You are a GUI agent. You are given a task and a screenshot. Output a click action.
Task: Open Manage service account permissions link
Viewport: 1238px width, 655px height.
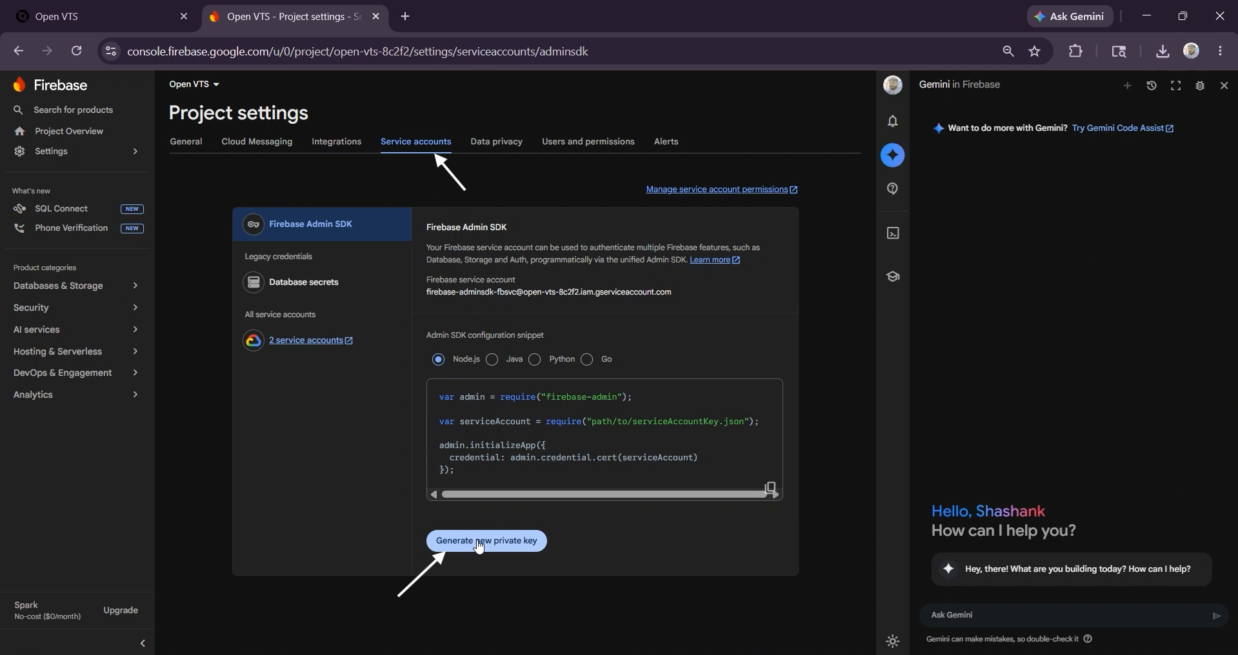722,190
